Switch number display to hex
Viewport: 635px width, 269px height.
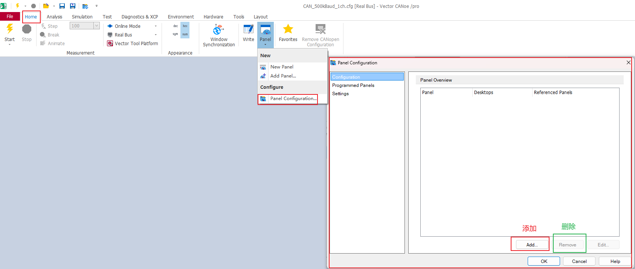point(185,26)
